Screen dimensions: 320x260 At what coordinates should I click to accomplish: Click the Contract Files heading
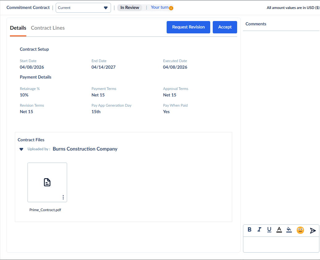tap(31, 140)
